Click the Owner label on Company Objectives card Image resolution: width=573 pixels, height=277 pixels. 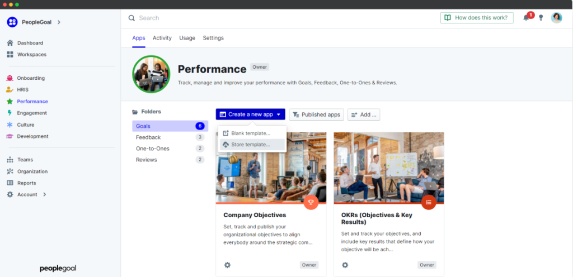pos(309,265)
